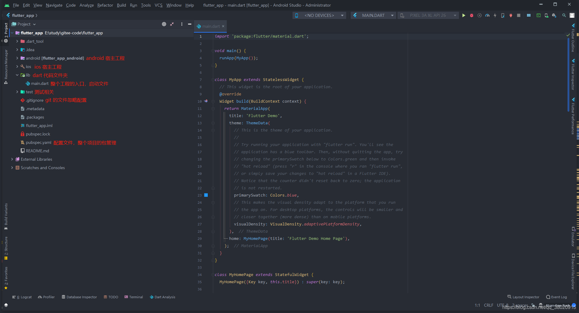Click the flutter_app breadcrumb

[x=23, y=15]
